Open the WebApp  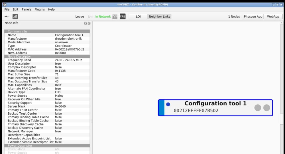coord(273,17)
